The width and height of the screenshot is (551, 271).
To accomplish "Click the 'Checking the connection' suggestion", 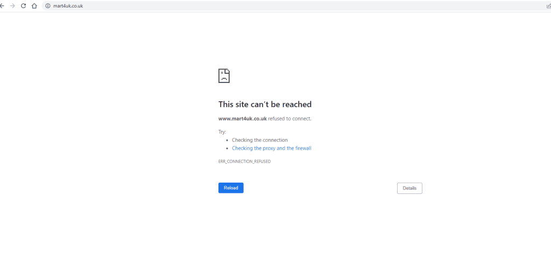I will (259, 140).
